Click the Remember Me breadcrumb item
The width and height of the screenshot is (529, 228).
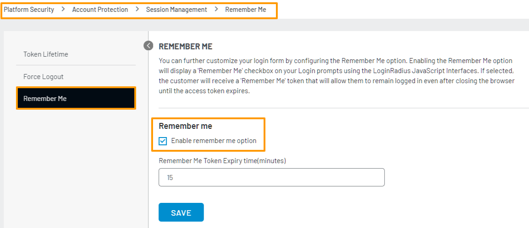pyautogui.click(x=245, y=10)
